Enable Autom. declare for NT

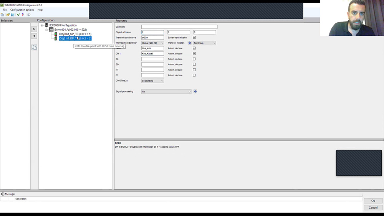click(194, 70)
